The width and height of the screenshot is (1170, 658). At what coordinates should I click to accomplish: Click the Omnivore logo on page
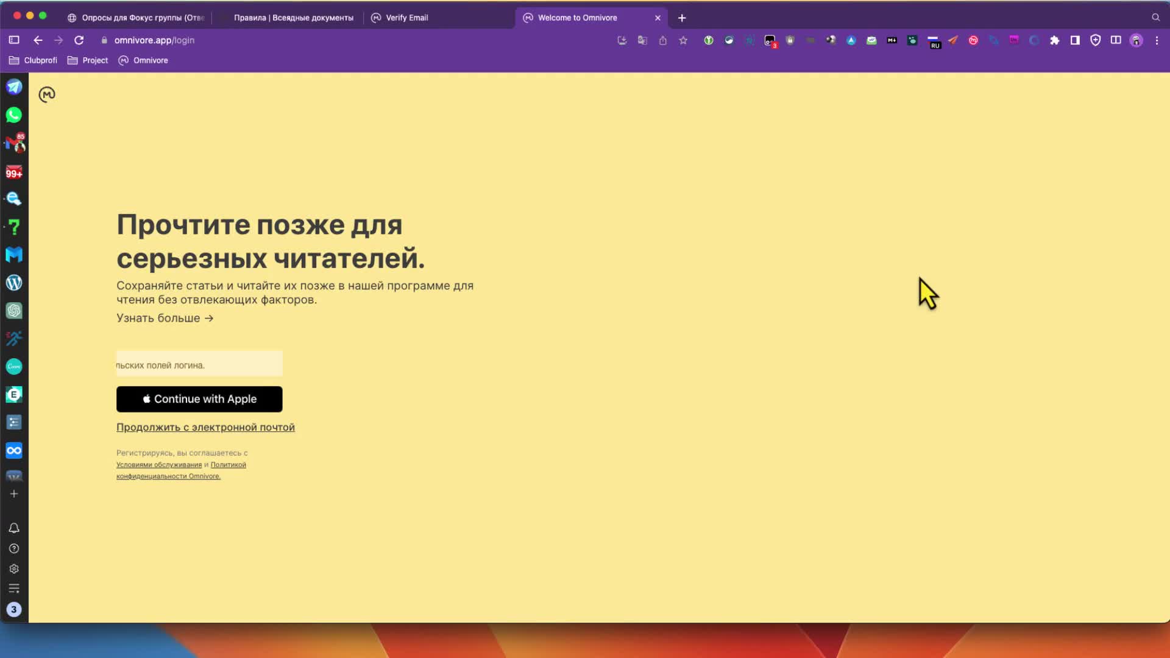pyautogui.click(x=47, y=94)
